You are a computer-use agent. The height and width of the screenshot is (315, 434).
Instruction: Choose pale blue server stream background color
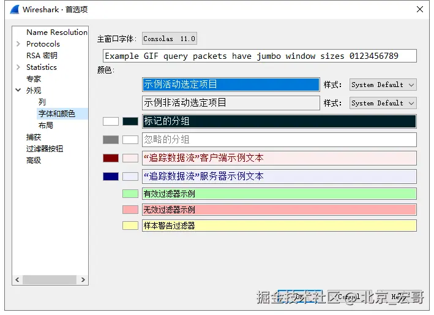[130, 176]
